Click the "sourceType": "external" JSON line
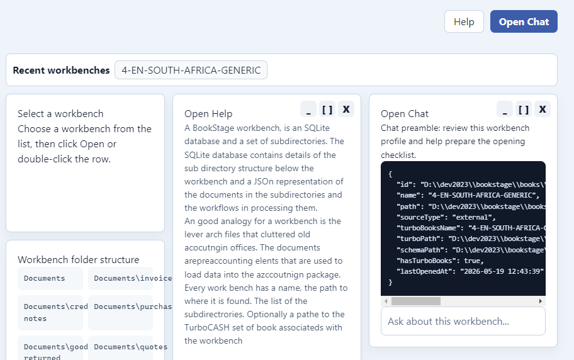574x360 pixels. point(446,217)
